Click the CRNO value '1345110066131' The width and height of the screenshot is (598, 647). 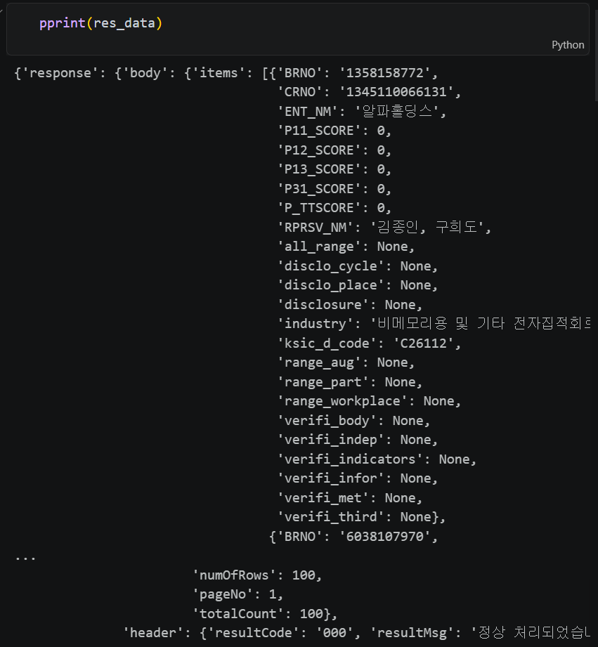(x=396, y=92)
